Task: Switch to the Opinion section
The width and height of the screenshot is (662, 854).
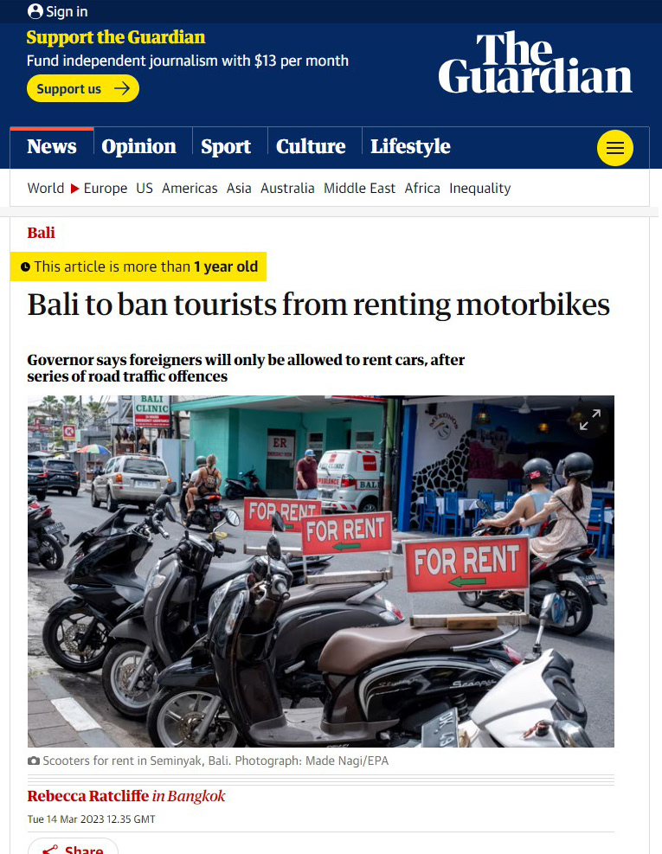Action: (x=138, y=146)
